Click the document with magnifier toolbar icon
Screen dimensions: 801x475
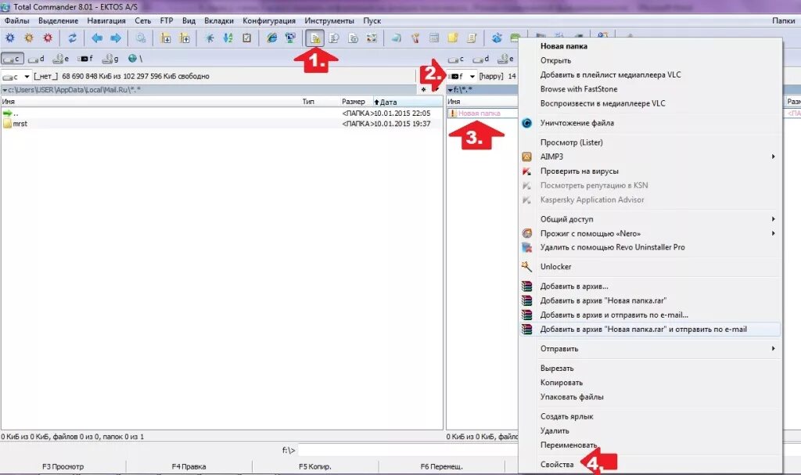pos(334,38)
